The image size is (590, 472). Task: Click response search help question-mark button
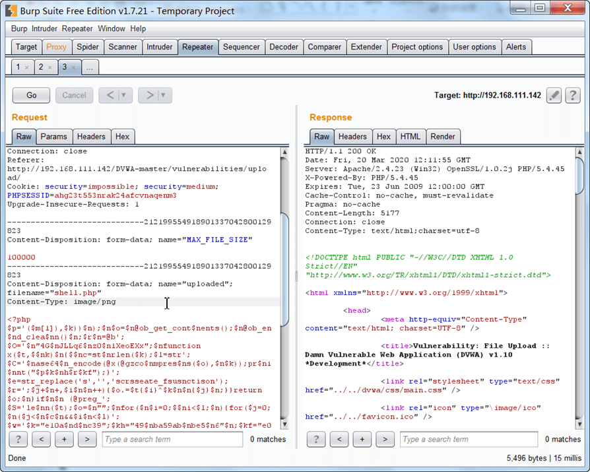(316, 439)
